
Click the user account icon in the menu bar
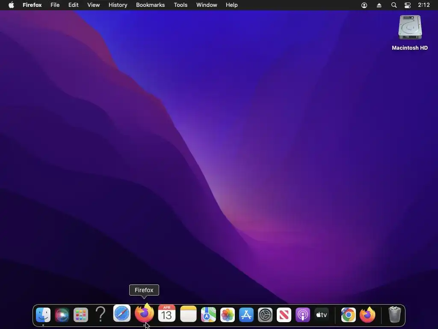pyautogui.click(x=364, y=5)
